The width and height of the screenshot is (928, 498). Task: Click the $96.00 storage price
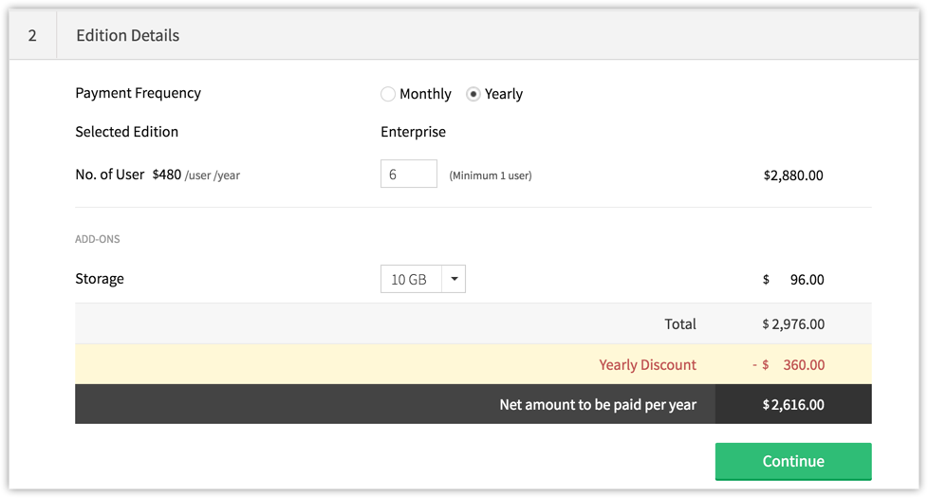coord(806,280)
